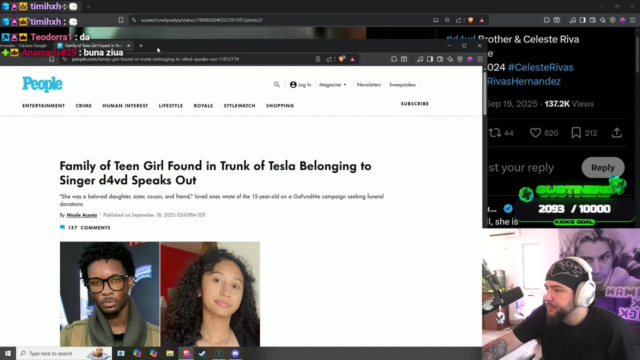Like the tweet with 620 likes
The height and width of the screenshot is (360, 640).
point(544,133)
